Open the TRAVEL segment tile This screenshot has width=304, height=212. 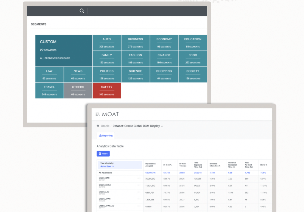49,91
